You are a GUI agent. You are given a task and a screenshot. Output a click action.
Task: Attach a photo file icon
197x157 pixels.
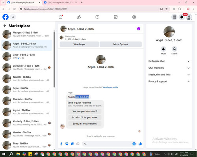(67, 144)
